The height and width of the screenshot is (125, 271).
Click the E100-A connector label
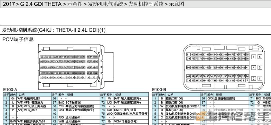coord(10,89)
